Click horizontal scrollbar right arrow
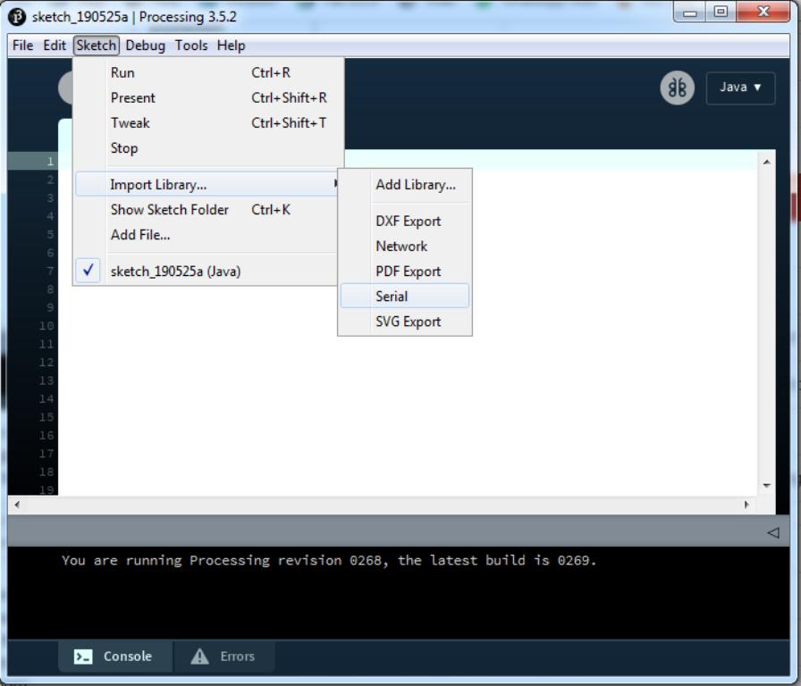Screen dimensions: 801x686 click(746, 505)
